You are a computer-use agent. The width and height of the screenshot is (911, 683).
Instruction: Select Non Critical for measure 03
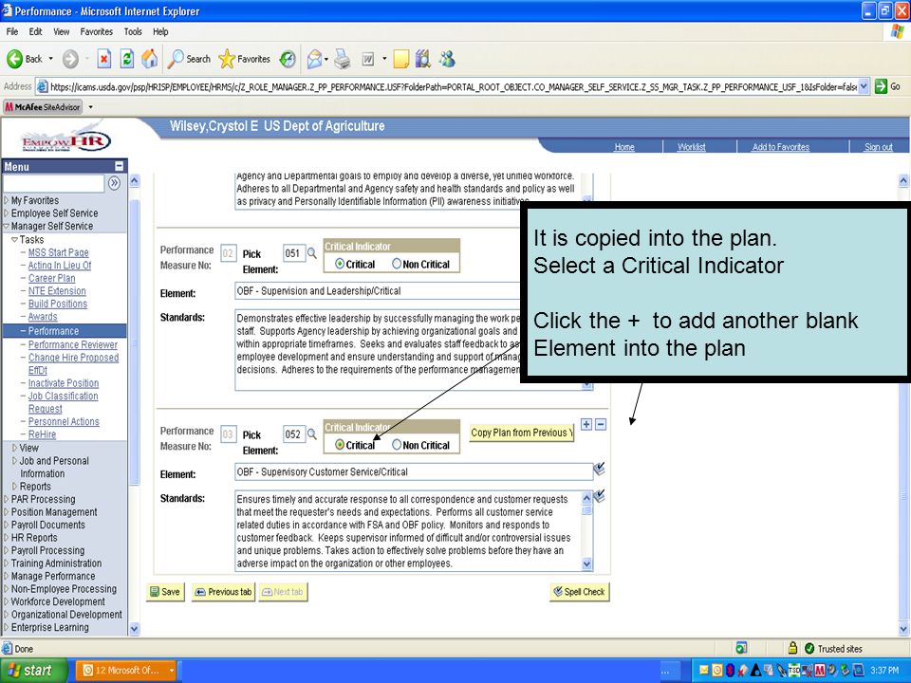(x=397, y=445)
